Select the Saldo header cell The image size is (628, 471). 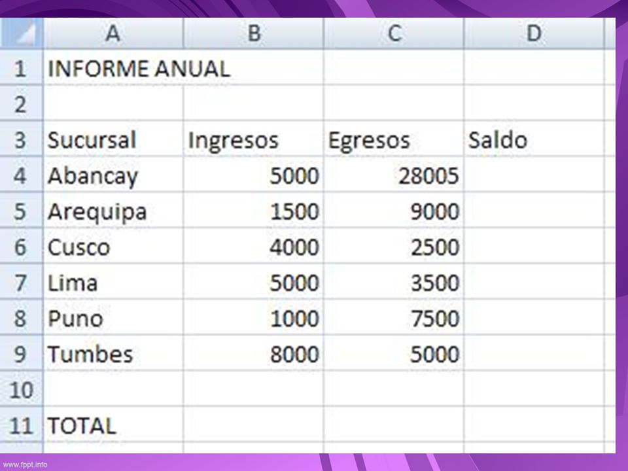tap(534, 139)
